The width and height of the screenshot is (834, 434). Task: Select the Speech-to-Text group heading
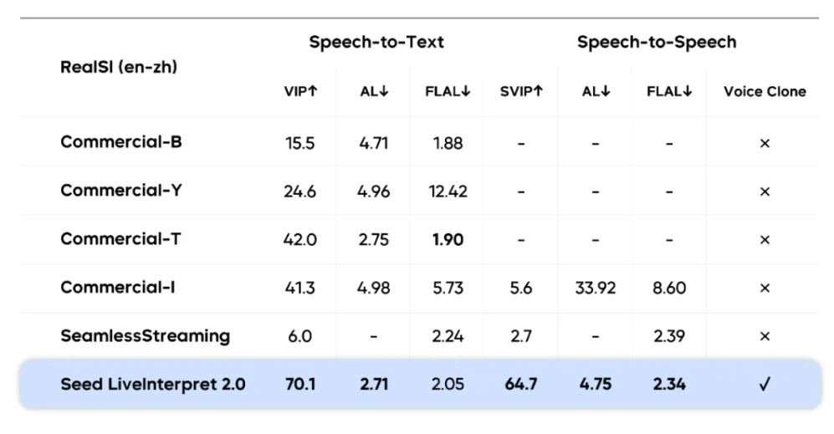(x=376, y=42)
